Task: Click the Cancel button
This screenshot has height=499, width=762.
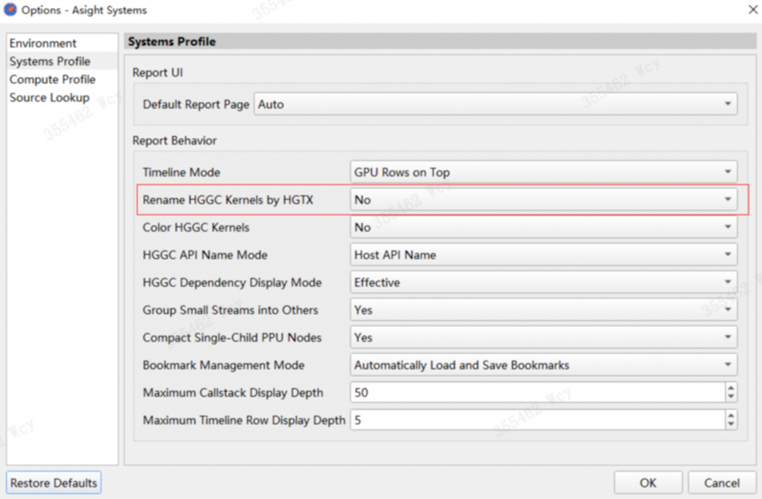Action: [722, 483]
